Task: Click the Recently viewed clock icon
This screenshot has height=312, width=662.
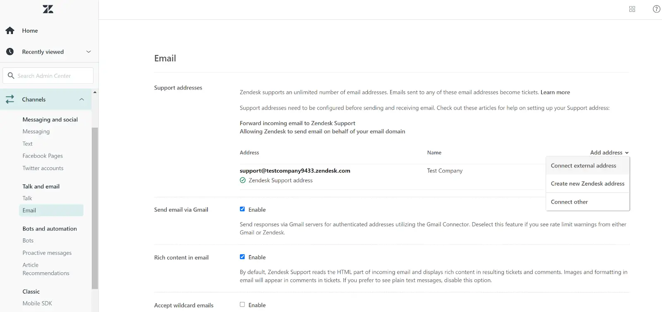Action: coord(10,51)
